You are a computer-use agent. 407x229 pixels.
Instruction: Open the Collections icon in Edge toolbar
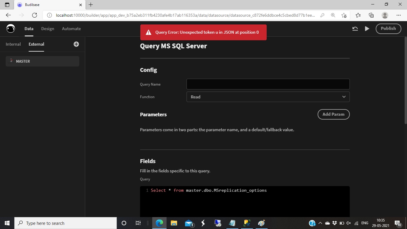[371, 15]
